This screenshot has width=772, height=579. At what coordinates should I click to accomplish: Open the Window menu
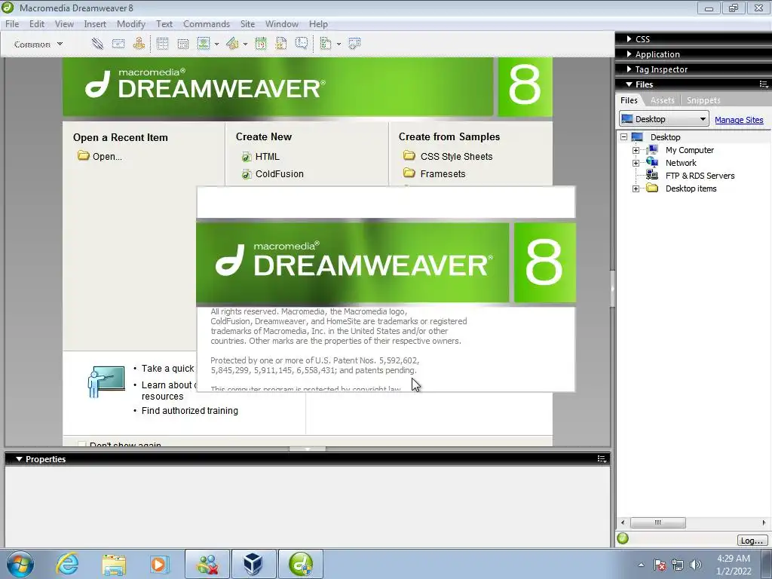click(x=282, y=23)
